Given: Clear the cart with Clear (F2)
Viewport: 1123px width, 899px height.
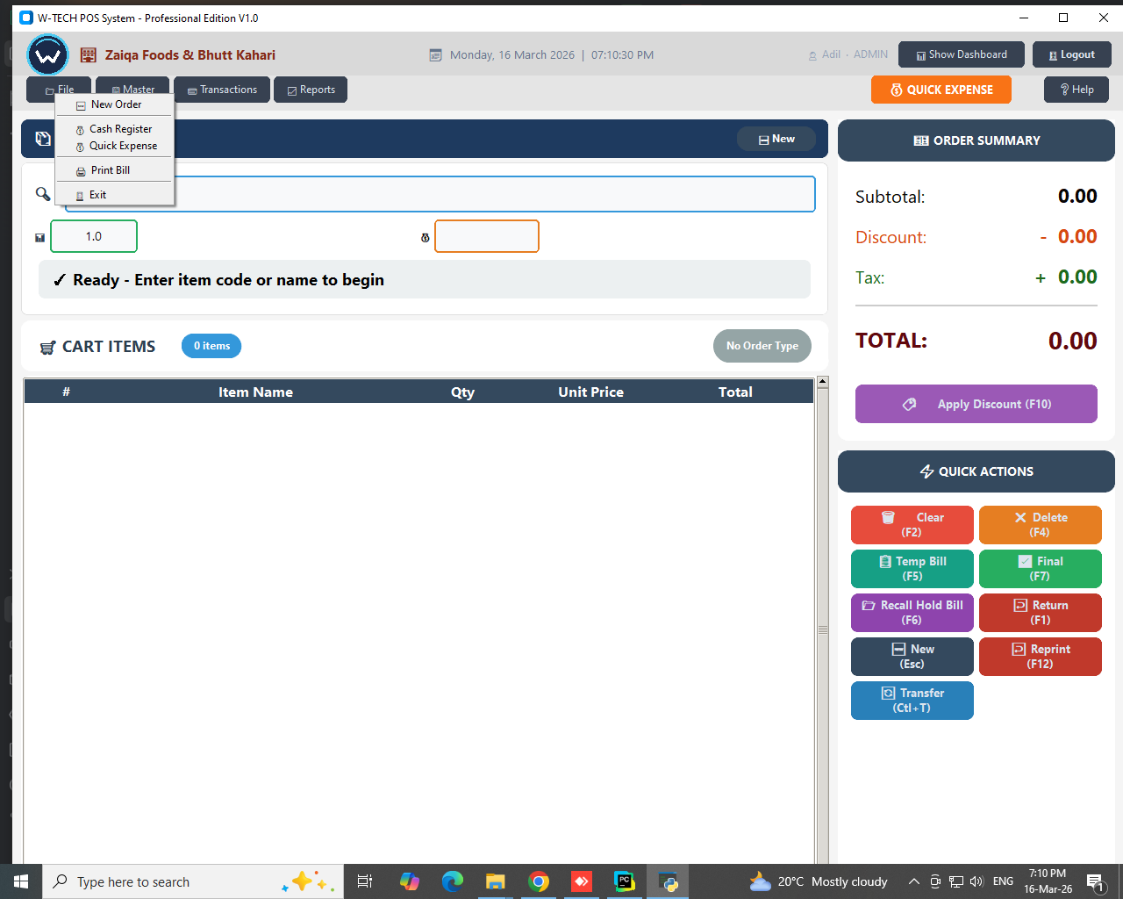Looking at the screenshot, I should 912,525.
